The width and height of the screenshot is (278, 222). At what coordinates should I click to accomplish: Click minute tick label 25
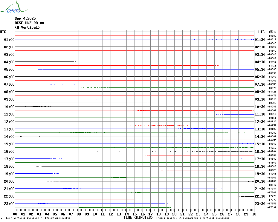[214, 214]
